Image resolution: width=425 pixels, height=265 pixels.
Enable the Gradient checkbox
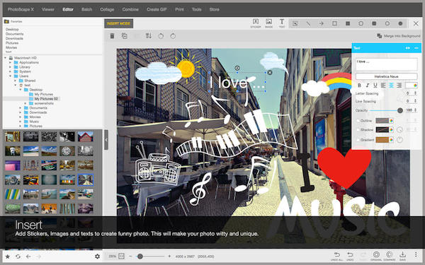click(x=358, y=140)
